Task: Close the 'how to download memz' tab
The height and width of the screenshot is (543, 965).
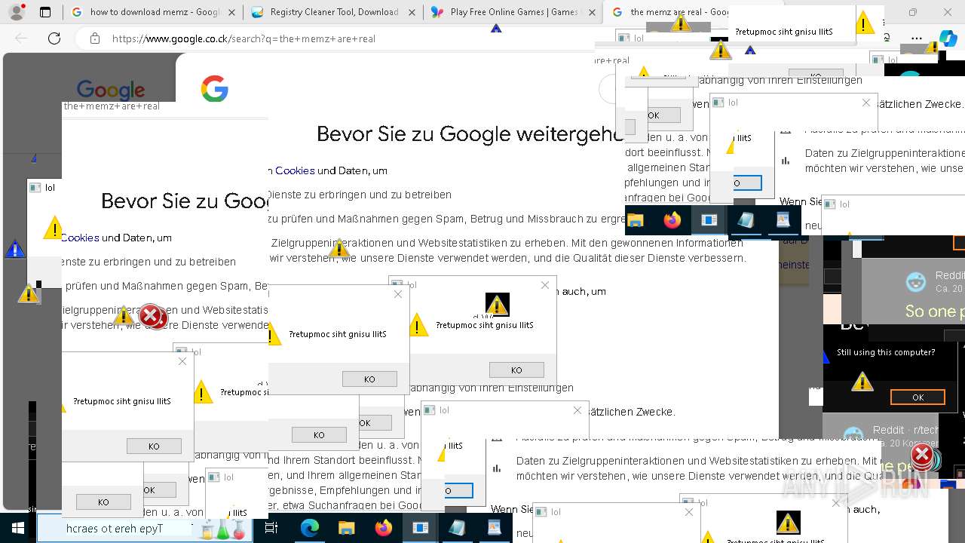Action: coord(231,12)
